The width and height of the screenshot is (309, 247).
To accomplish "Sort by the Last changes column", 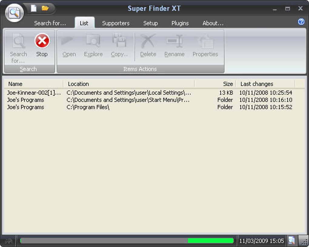I will point(266,84).
